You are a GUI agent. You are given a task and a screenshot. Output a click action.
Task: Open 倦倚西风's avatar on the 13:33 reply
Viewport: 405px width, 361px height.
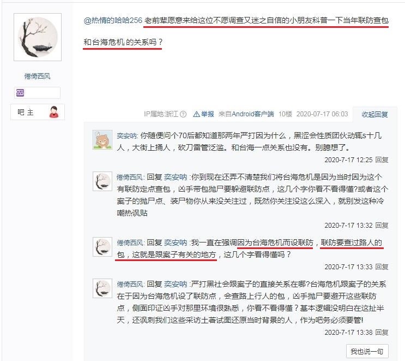click(x=102, y=247)
